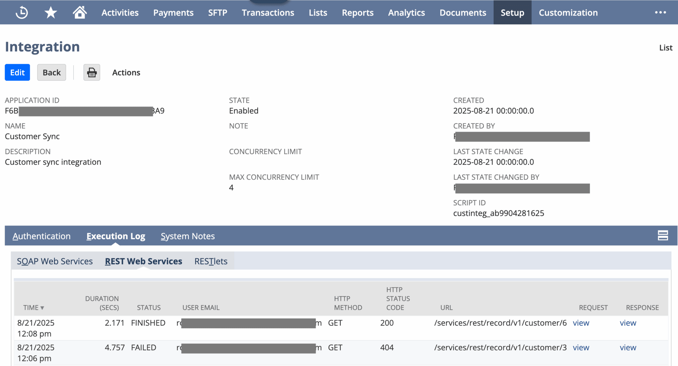678x366 pixels.
Task: Open the Analytics menu
Action: (x=406, y=12)
